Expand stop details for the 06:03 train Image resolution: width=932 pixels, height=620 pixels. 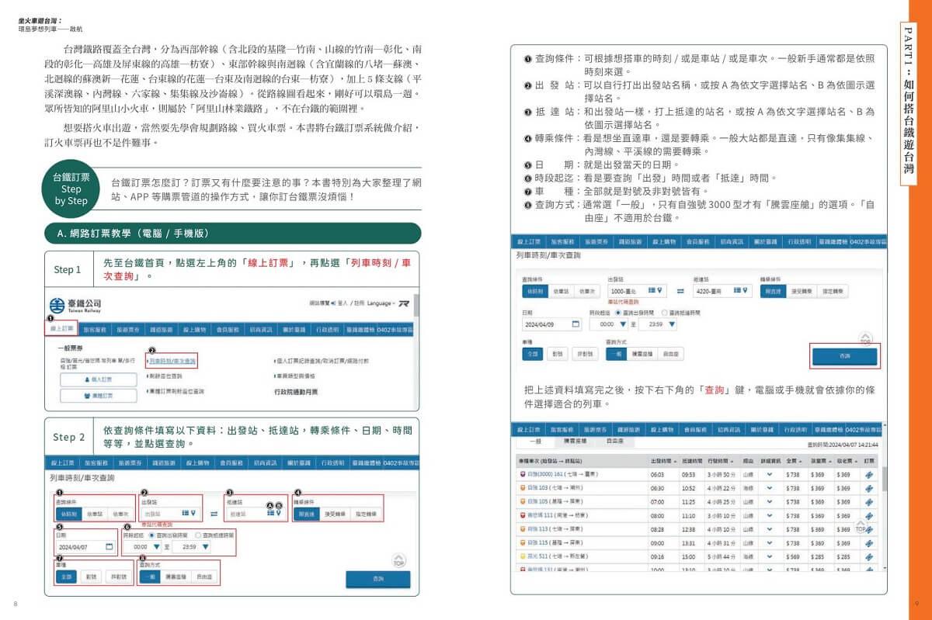click(x=770, y=474)
